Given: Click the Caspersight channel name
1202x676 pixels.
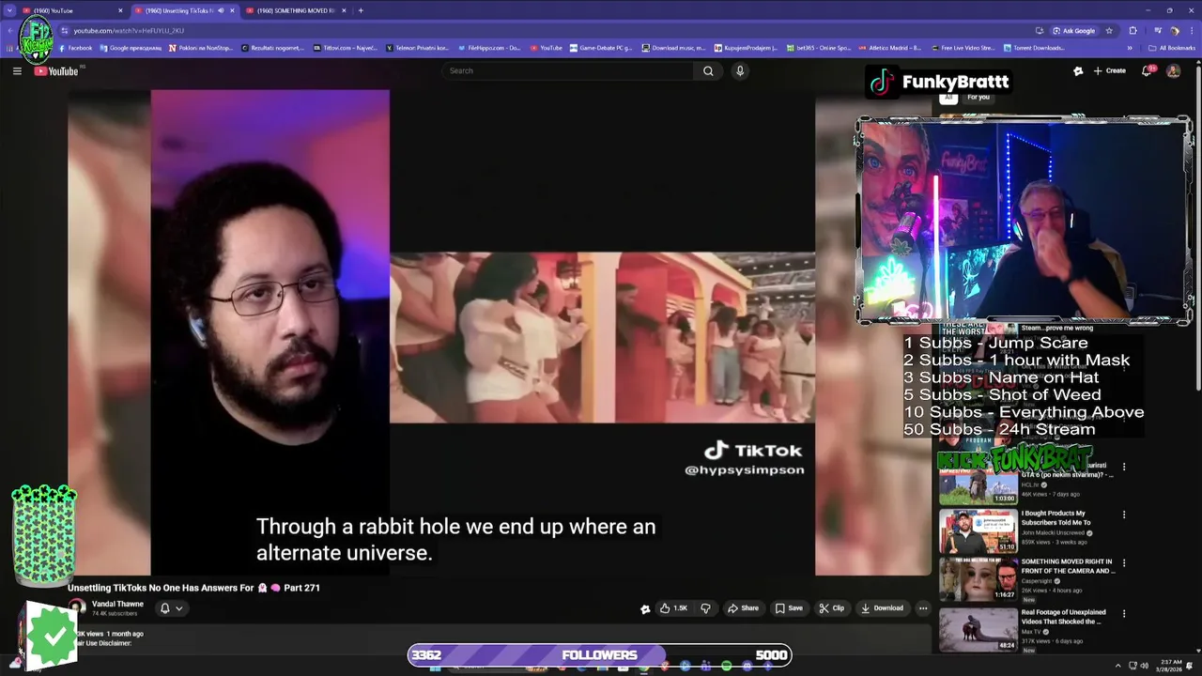Looking at the screenshot, I should click(x=1037, y=581).
